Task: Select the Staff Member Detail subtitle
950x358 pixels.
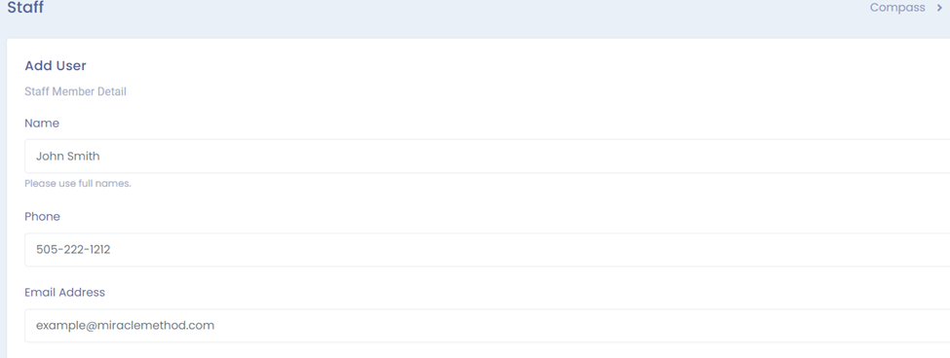Action: (75, 91)
